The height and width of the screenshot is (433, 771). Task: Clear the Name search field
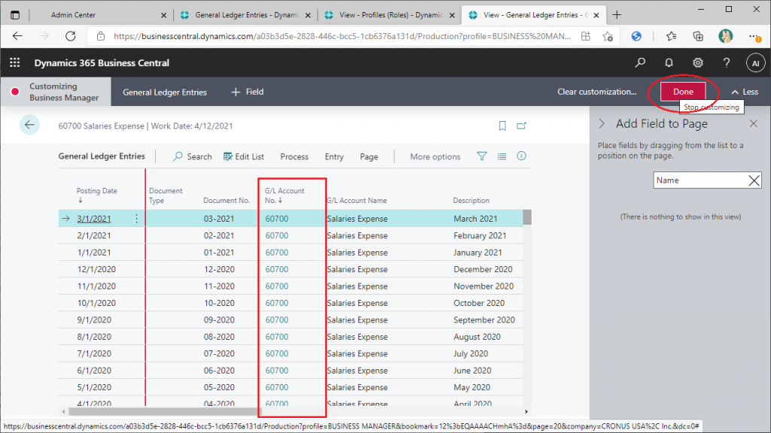tap(753, 180)
